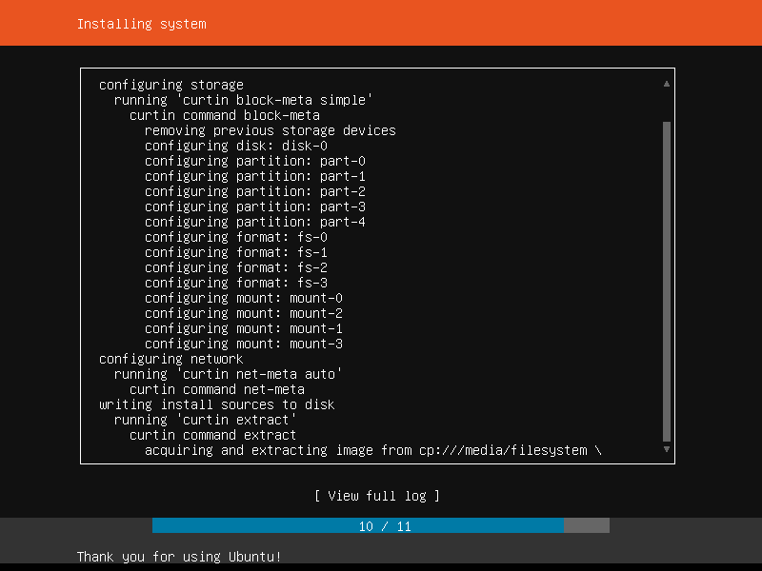The height and width of the screenshot is (571, 762).
Task: Click the scroll-up arrow of the log pane
Action: pyautogui.click(x=667, y=84)
